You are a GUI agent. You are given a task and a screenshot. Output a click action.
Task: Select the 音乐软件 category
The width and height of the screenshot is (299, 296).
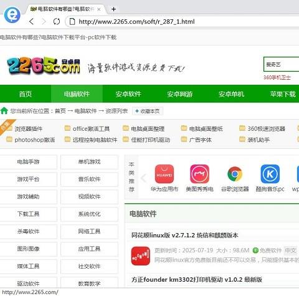point(89,179)
